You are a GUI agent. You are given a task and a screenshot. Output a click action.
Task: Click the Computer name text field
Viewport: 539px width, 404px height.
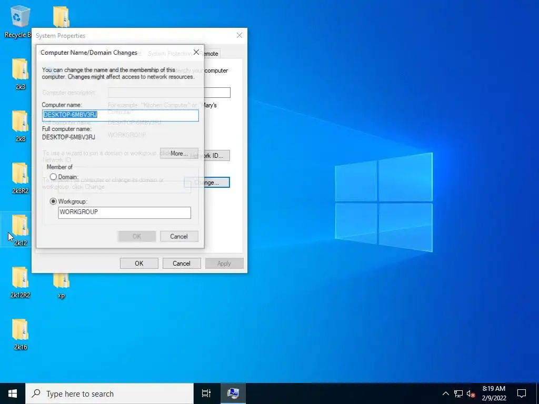(x=121, y=115)
